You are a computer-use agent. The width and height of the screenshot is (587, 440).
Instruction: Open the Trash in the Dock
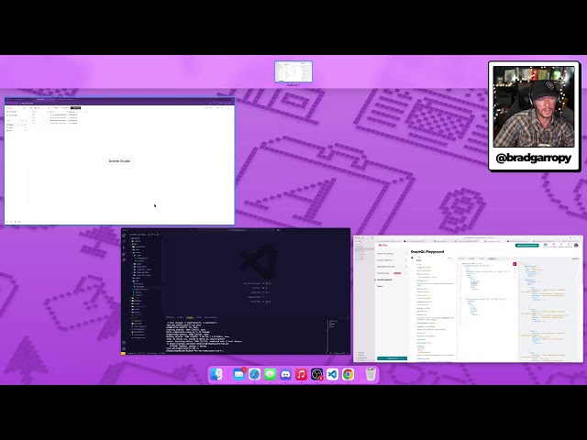click(371, 374)
